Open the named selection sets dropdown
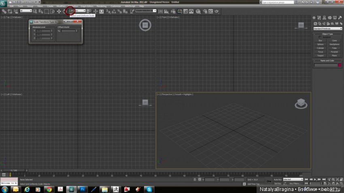Image resolution: width=344 pixels, height=193 pixels. (x=146, y=11)
